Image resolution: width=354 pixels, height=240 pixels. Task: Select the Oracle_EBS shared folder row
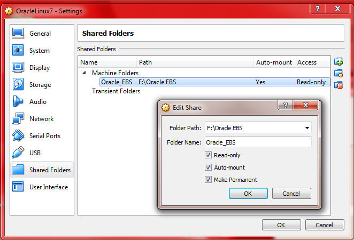215,82
